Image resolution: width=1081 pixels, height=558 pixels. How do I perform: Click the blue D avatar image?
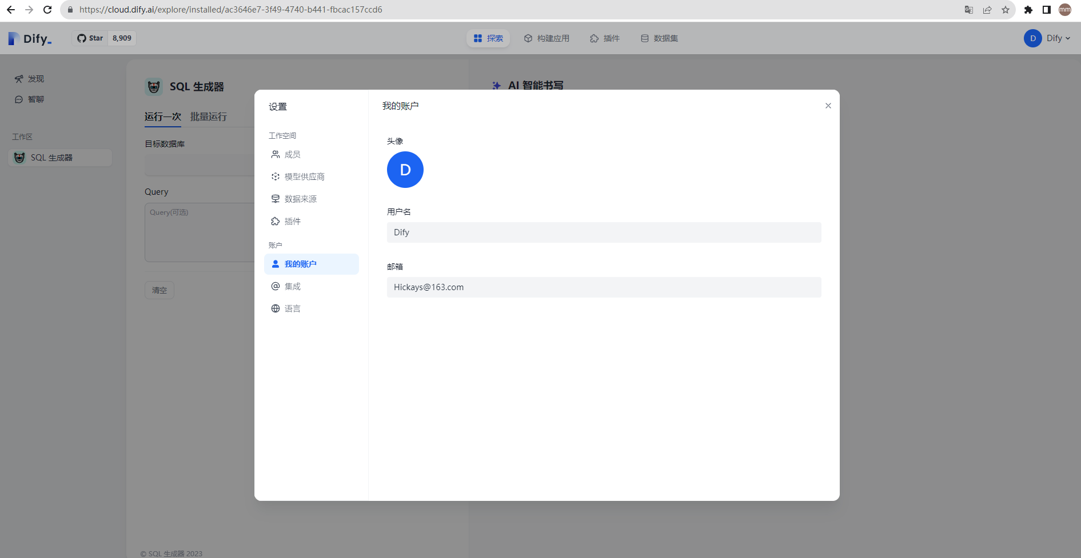[405, 170]
